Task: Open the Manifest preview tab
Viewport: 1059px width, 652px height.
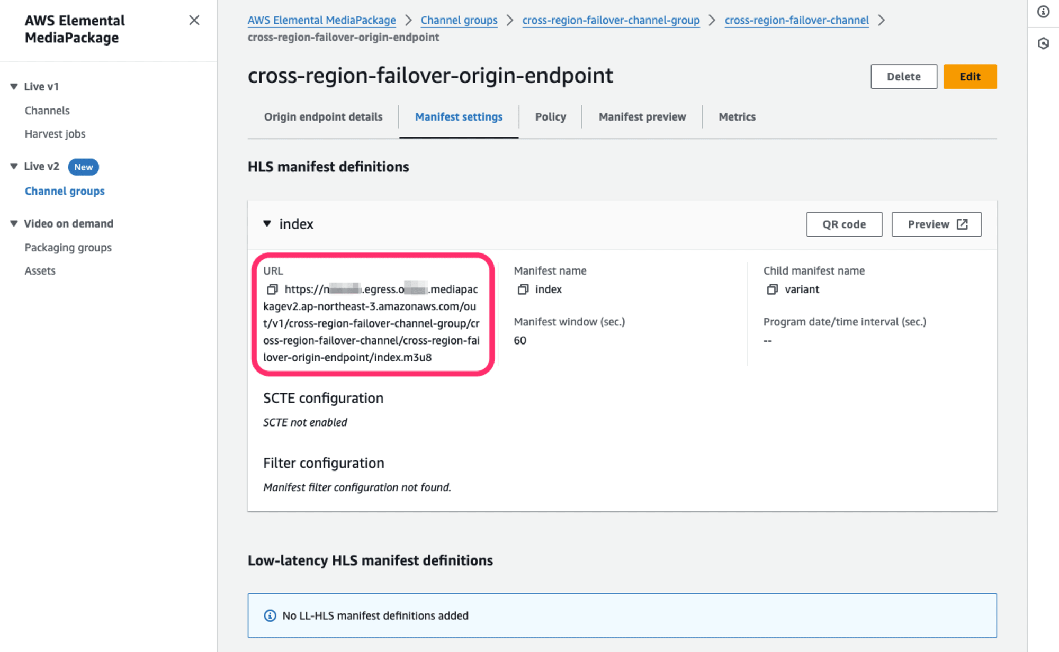Action: (x=642, y=117)
